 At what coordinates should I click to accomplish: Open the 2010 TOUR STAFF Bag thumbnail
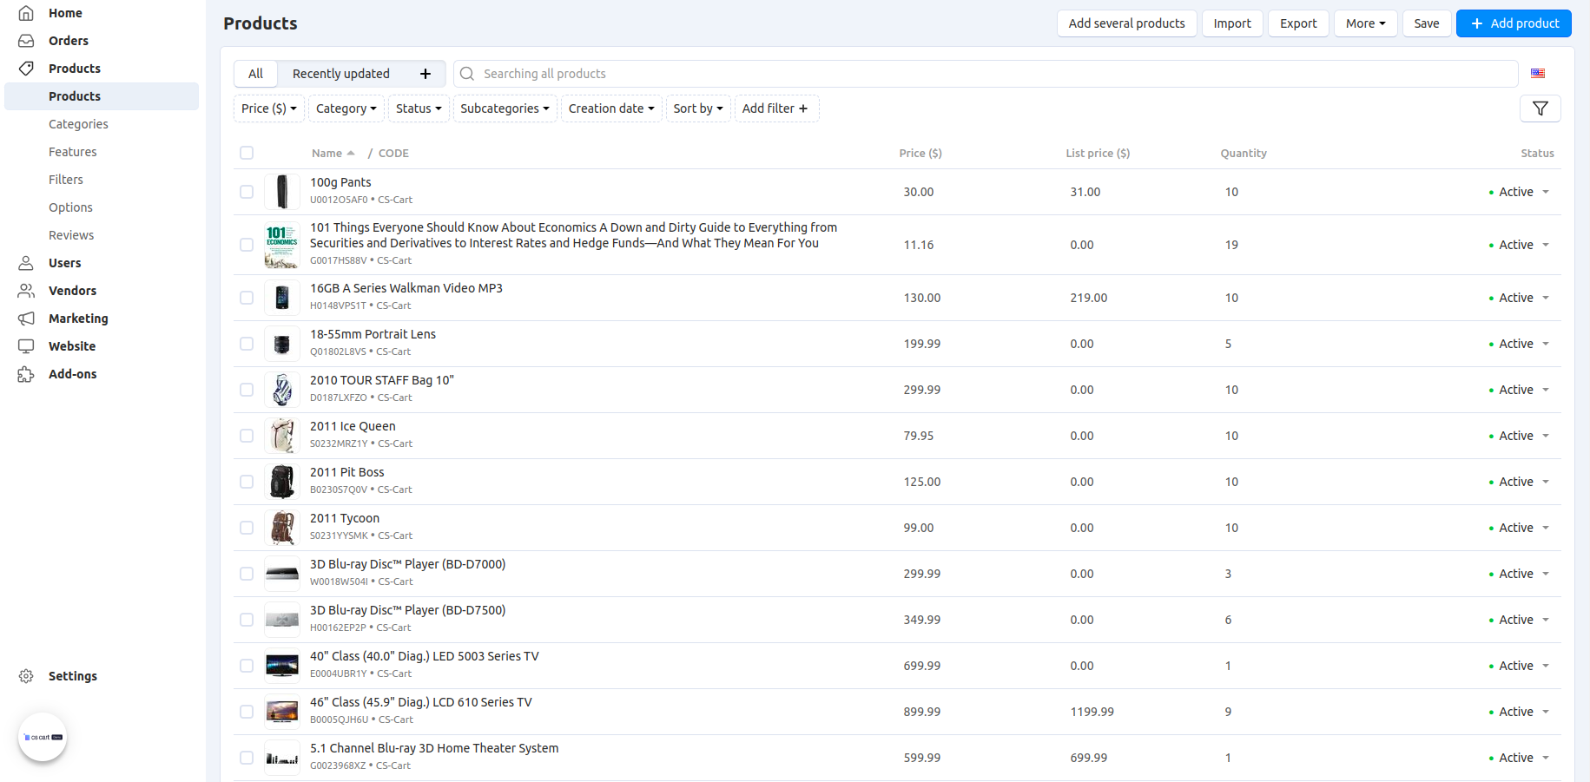pyautogui.click(x=282, y=390)
